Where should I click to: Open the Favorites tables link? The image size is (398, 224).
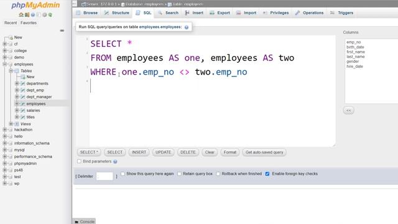pyautogui.click(x=29, y=23)
